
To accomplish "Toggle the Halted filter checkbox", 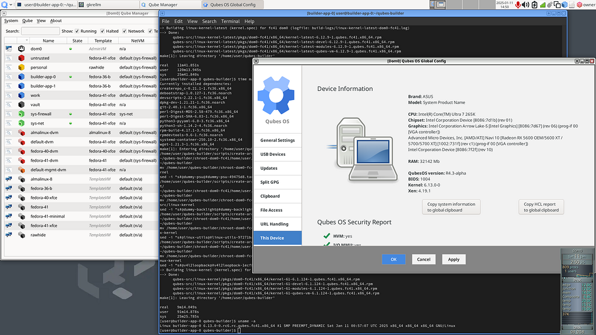I will point(102,31).
